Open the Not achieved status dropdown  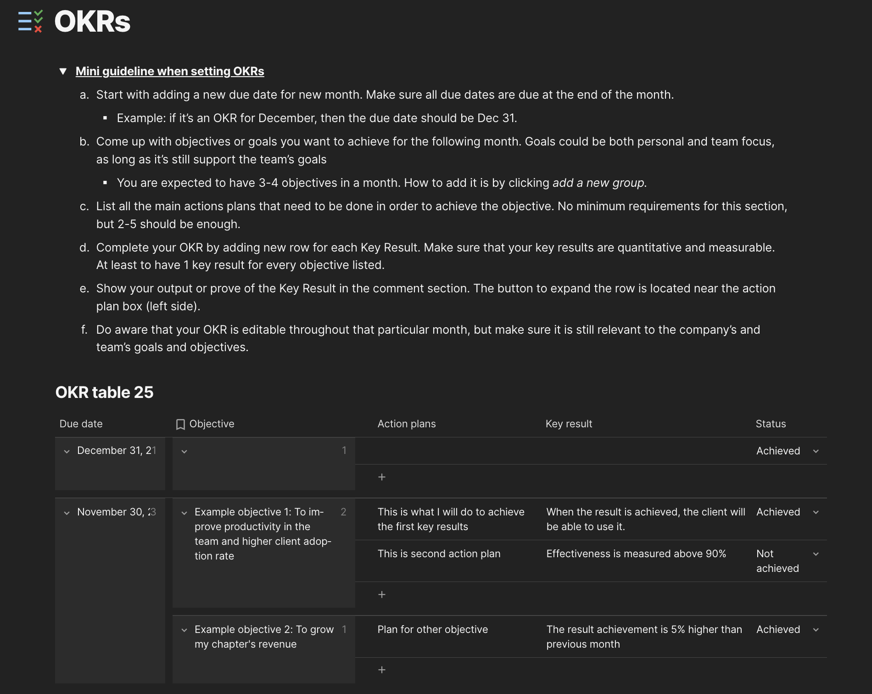[816, 554]
